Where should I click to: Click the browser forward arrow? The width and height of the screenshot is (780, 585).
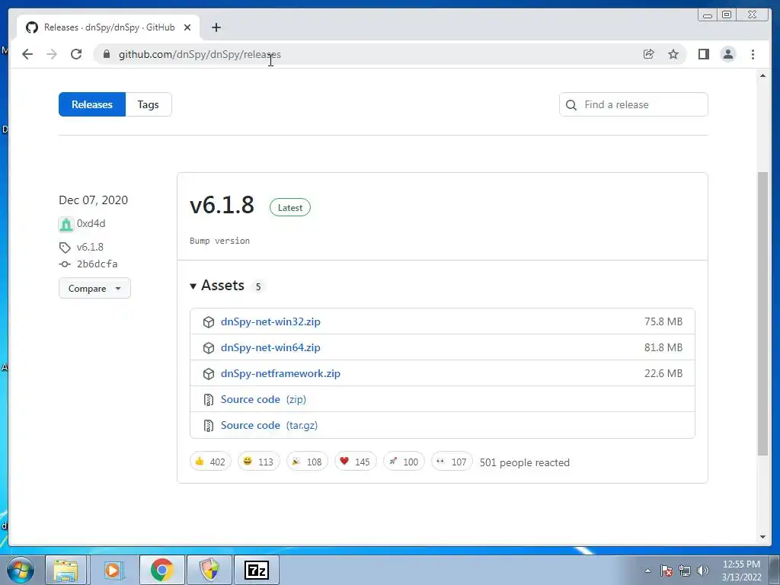[x=52, y=54]
